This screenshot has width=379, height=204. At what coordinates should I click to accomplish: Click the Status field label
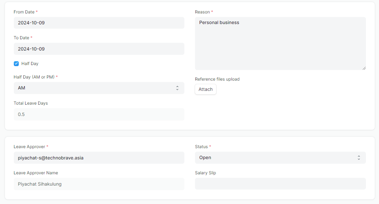click(x=201, y=147)
